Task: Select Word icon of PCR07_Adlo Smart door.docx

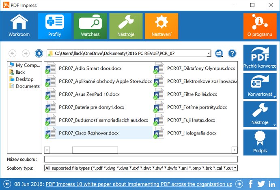Action: tap(51, 68)
